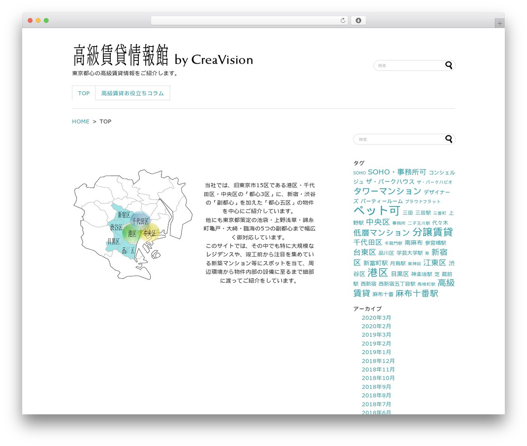527x446 pixels.
Task: Click the browser address bar
Action: tap(250, 21)
